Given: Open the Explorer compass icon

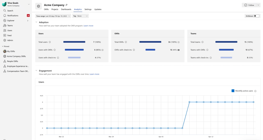Looking at the screenshot, I should click(5, 20).
